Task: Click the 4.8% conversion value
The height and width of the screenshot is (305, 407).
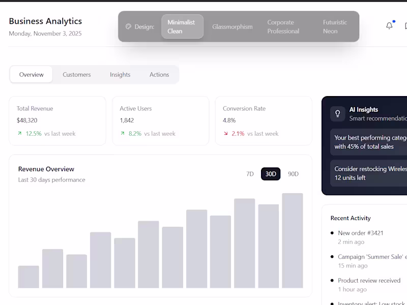Action: 229,120
